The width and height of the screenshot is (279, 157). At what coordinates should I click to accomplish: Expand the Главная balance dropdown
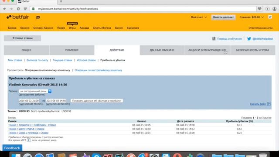point(252,17)
